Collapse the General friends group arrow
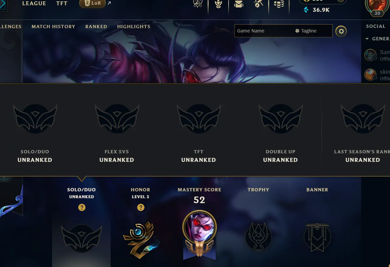Image resolution: width=390 pixels, height=267 pixels. coord(367,39)
